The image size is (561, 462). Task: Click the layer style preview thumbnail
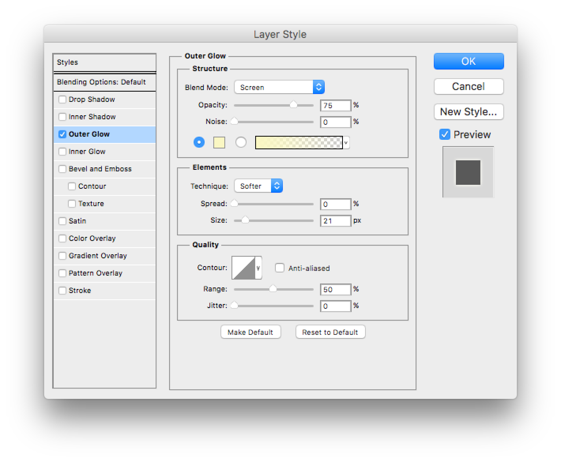pos(468,172)
